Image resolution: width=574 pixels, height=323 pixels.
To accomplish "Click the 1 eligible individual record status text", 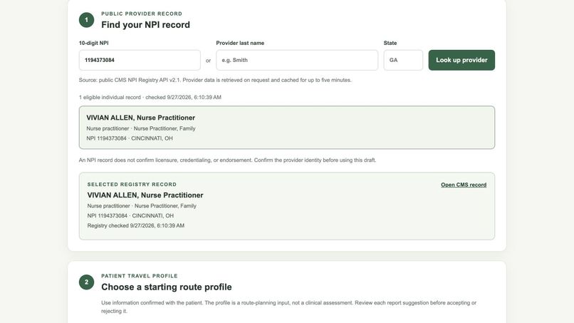I will (x=150, y=97).
